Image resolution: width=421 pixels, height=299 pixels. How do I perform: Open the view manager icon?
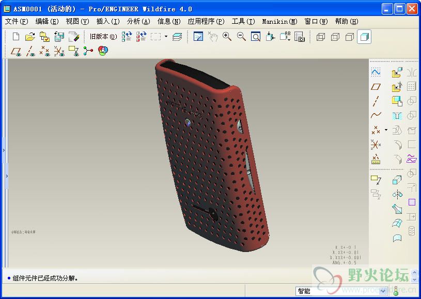[300, 37]
